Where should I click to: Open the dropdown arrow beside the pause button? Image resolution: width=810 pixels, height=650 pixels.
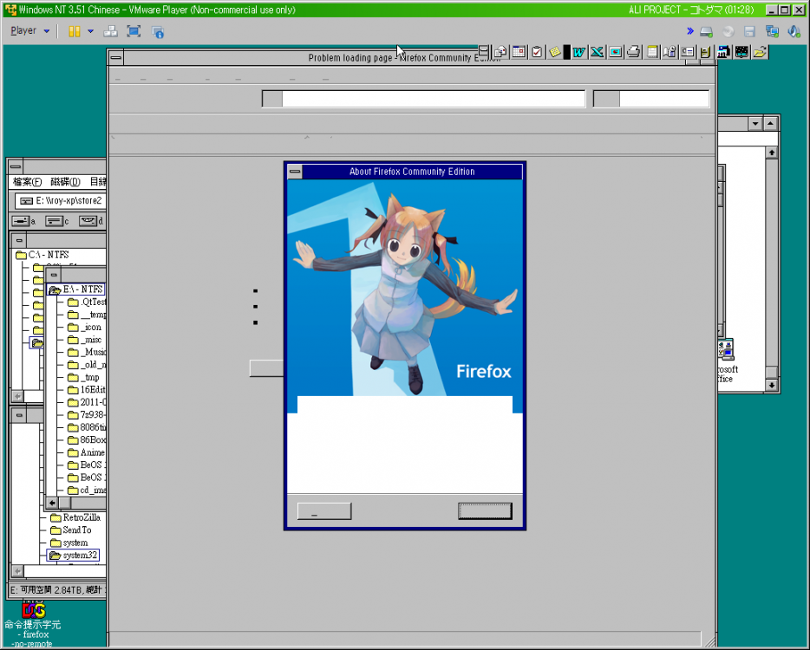[90, 31]
